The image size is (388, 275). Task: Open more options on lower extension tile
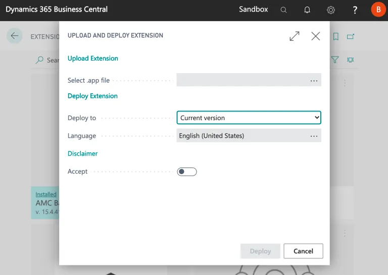(345, 233)
